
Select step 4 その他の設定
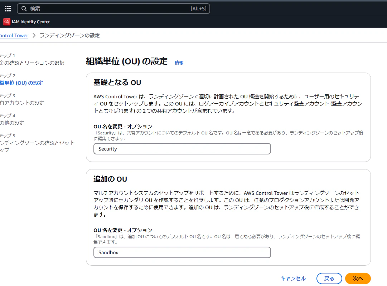click(12, 123)
